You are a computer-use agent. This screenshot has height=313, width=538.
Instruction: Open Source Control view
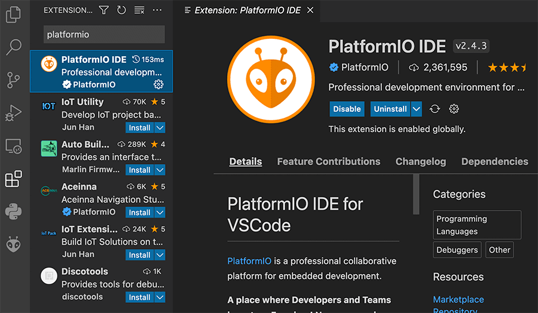13,80
